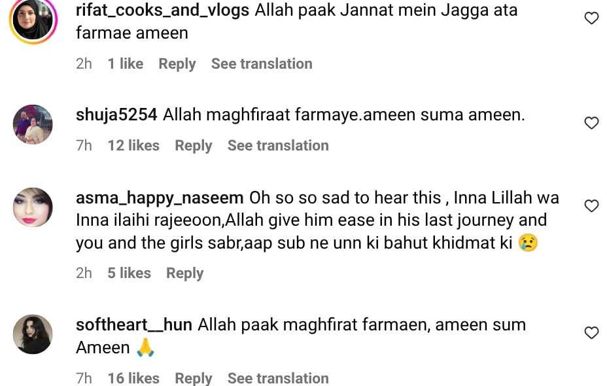This screenshot has height=386, width=607.
Task: View the 1 like on rifat's comment
Action: [x=125, y=63]
